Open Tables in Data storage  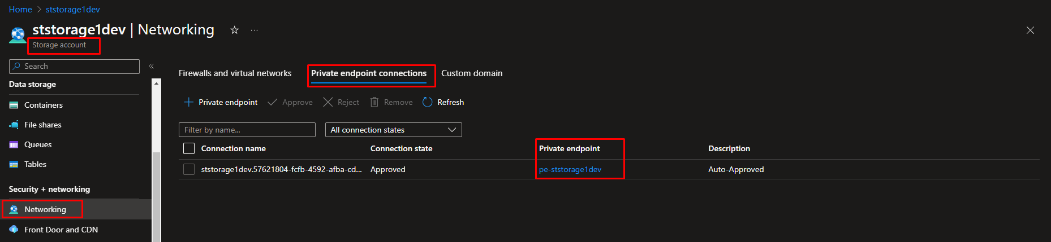point(35,164)
